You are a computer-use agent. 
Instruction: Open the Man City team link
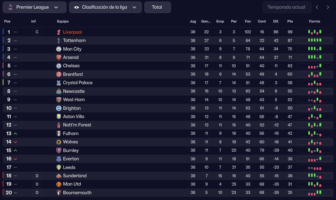coord(72,49)
